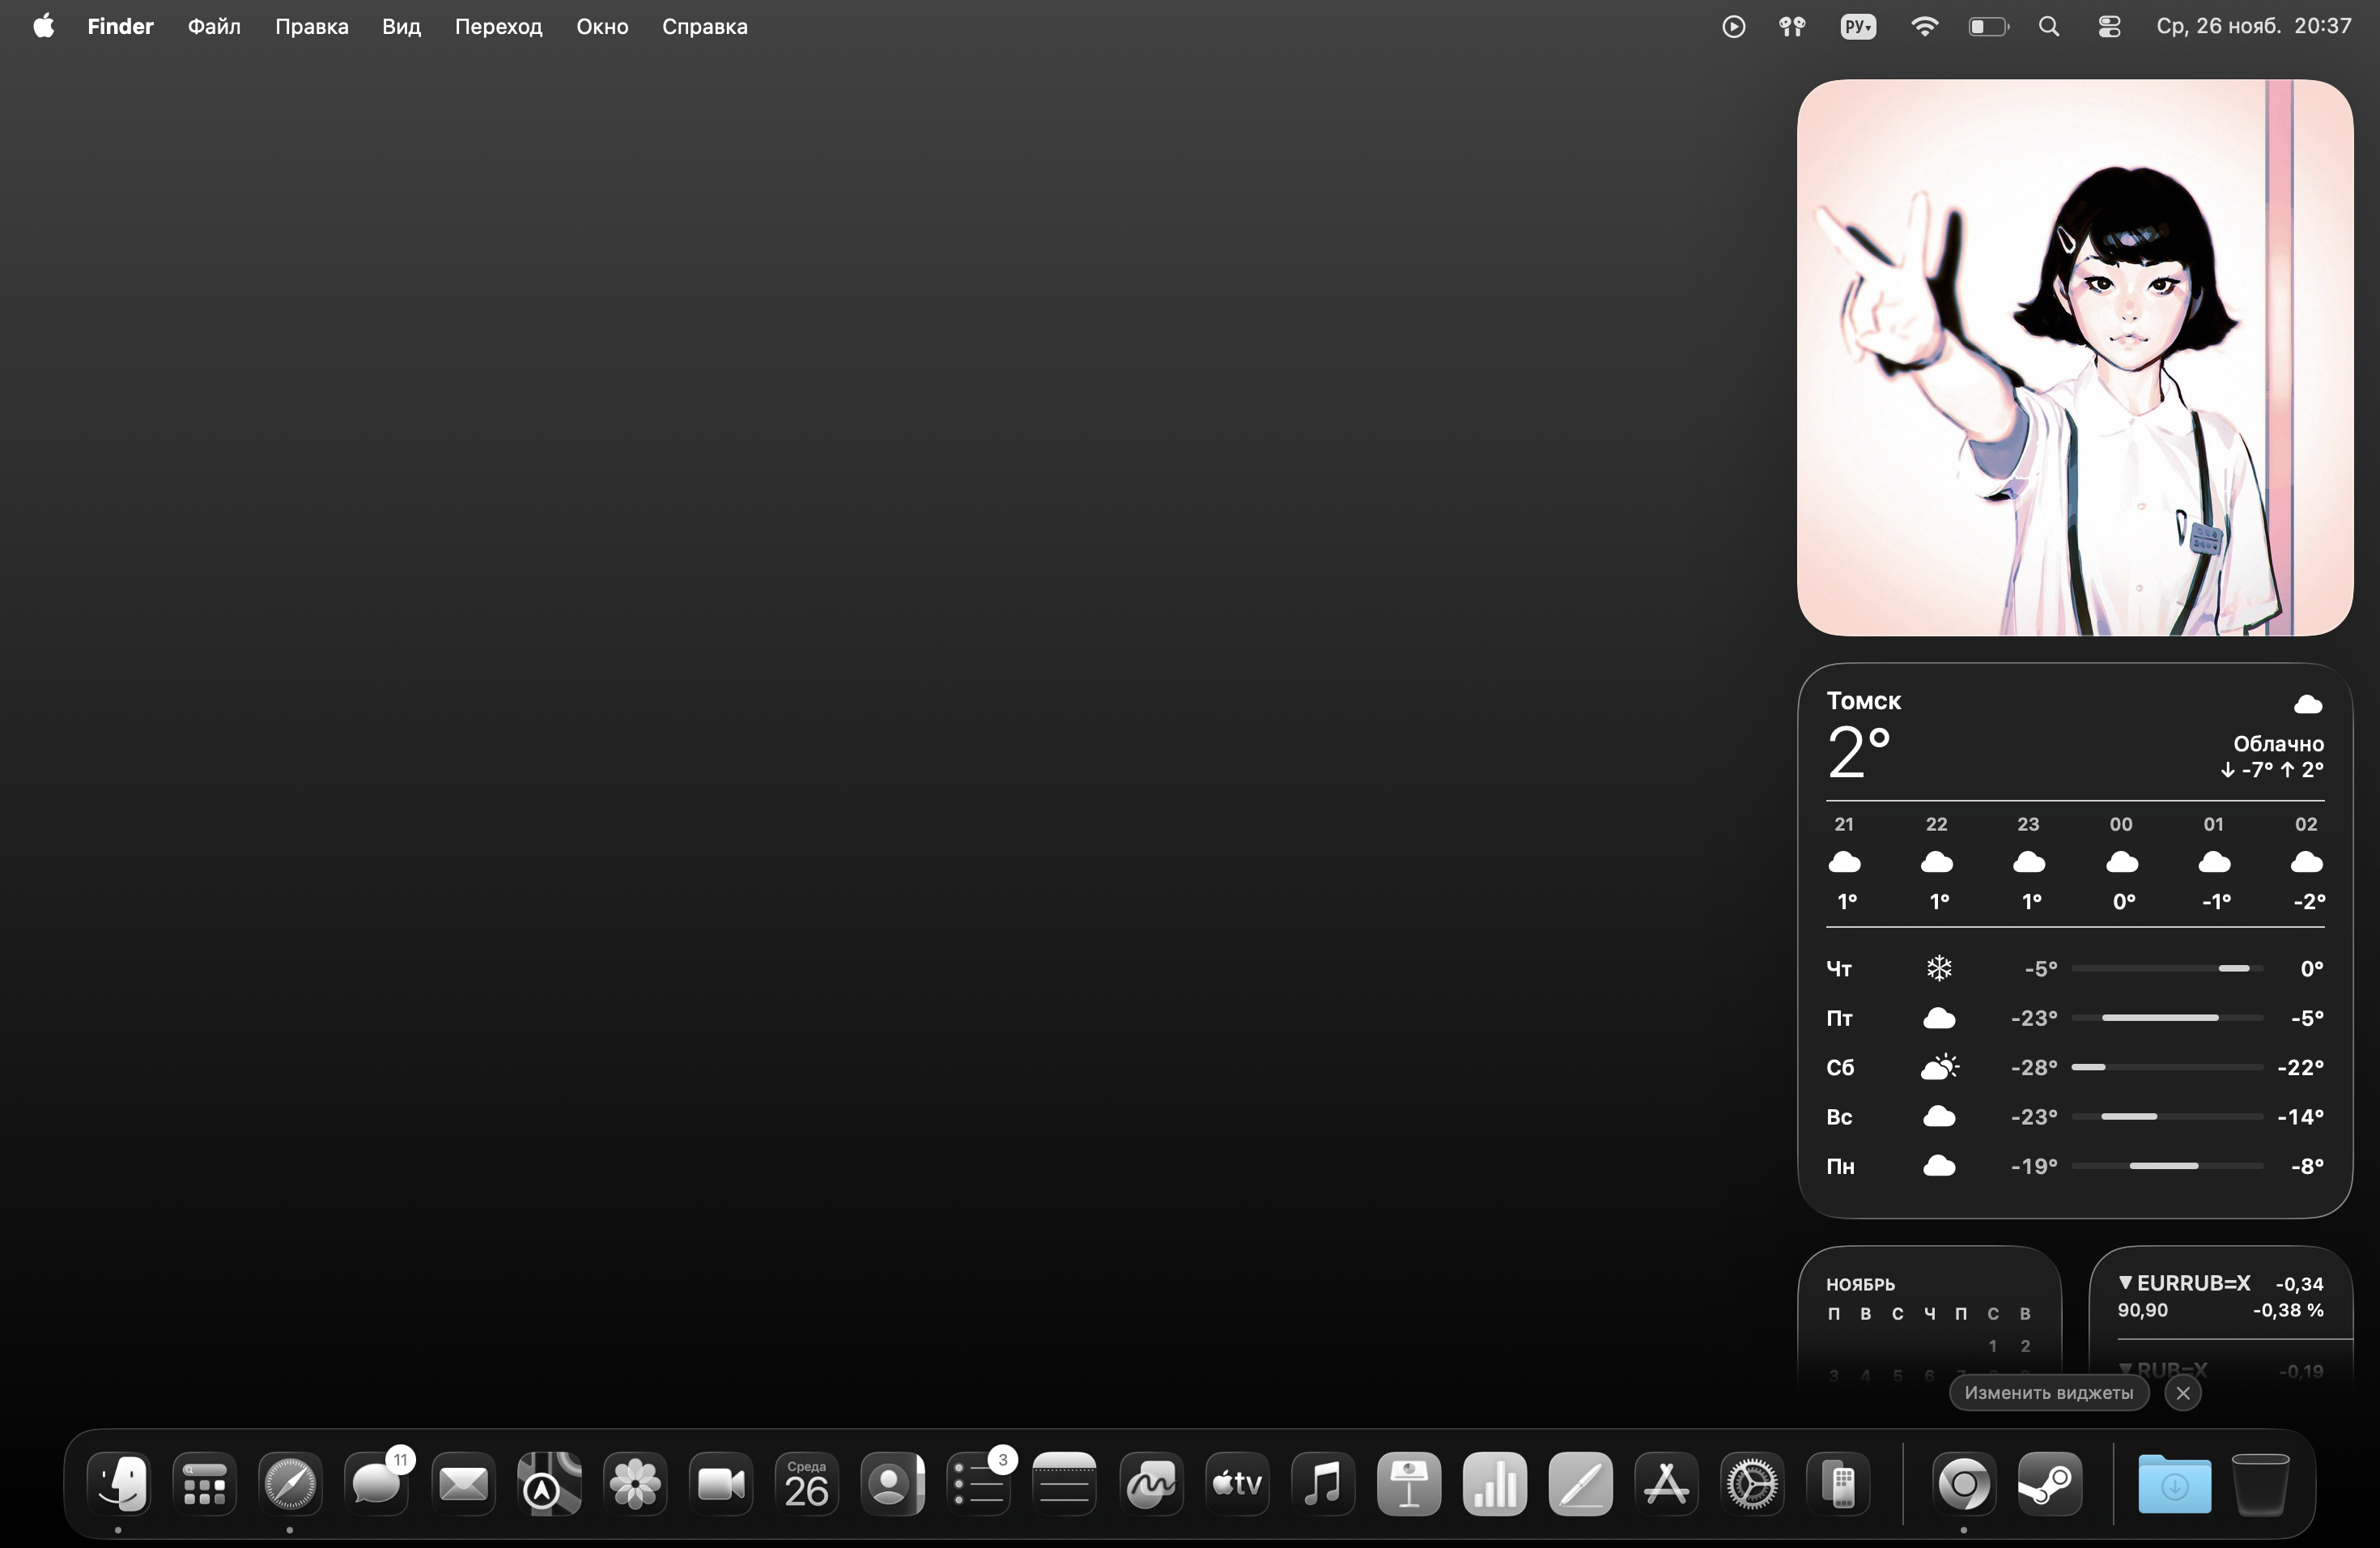
Task: Toggle Control Center in menu bar
Action: [2109, 27]
